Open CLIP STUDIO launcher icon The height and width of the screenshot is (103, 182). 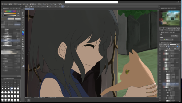click(26, 6)
